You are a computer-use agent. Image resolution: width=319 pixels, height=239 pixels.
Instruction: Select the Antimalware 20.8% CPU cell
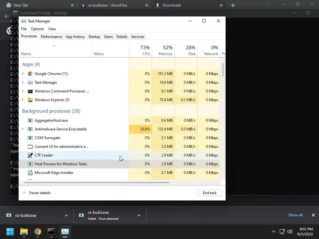click(140, 129)
